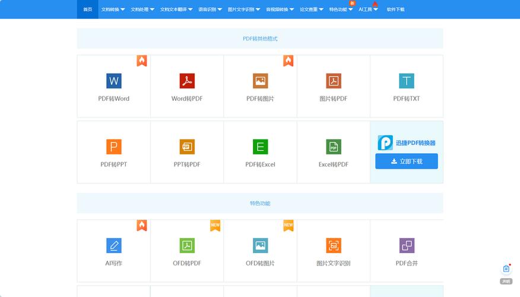Screen dimensions: 520x297
Task: Open the PDF合并 merge icon
Action: [407, 245]
